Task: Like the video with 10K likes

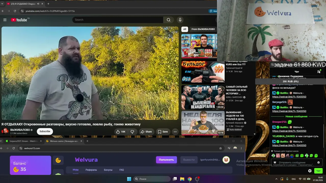Action: coord(121,132)
